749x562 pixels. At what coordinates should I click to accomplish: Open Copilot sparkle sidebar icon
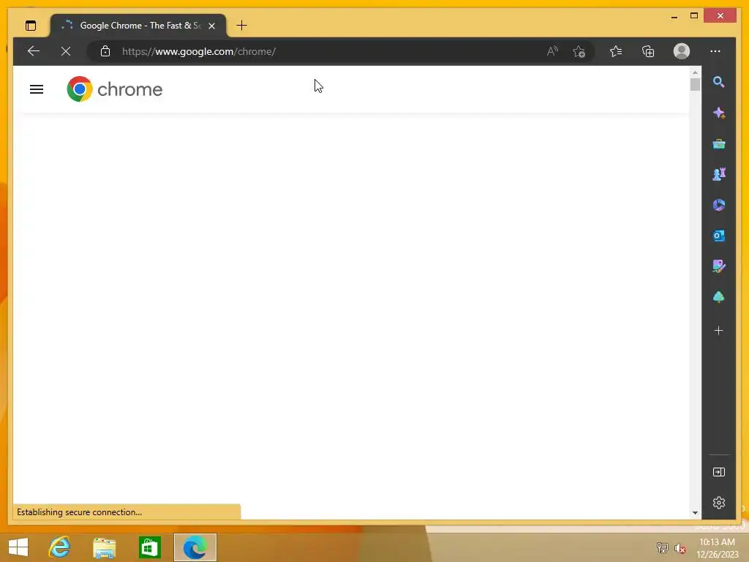(718, 113)
